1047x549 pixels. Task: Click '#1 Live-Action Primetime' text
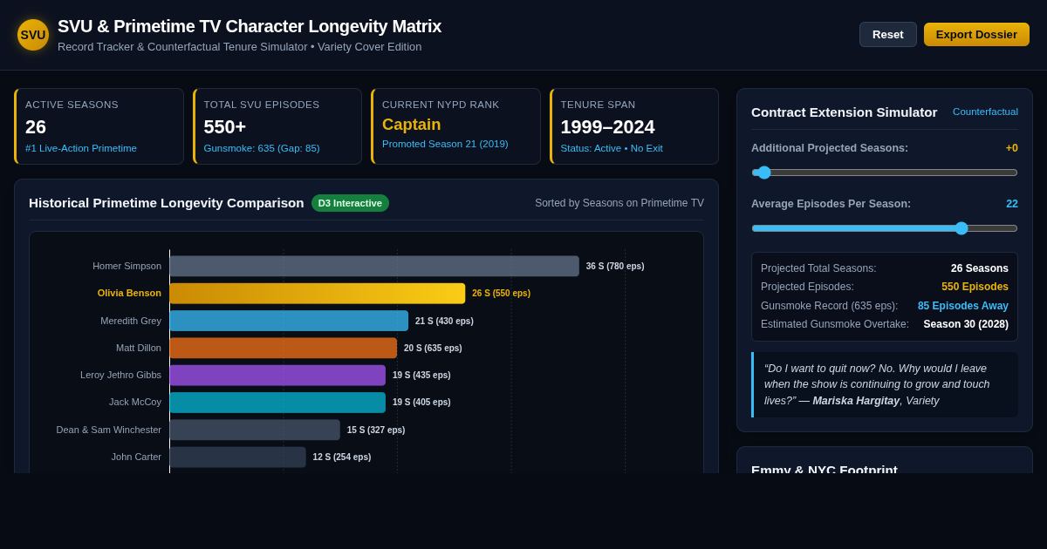click(81, 148)
